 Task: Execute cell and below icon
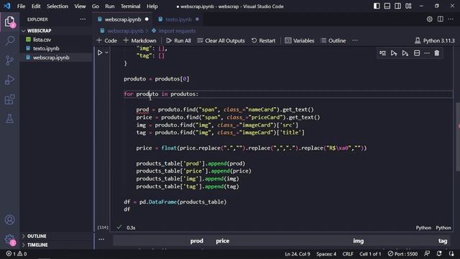point(405,53)
